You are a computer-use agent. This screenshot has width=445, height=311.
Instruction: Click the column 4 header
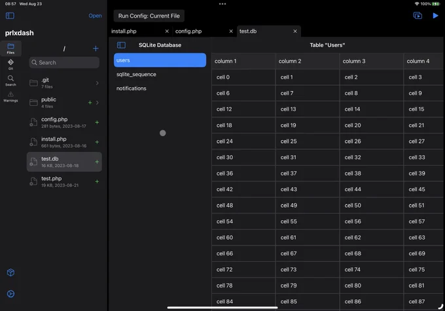pos(423,61)
